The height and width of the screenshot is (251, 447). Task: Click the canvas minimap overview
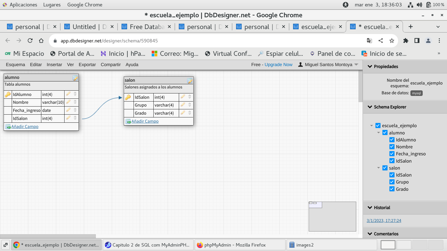point(332,216)
